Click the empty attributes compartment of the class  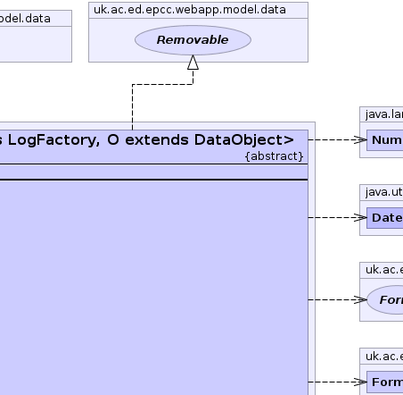154,172
